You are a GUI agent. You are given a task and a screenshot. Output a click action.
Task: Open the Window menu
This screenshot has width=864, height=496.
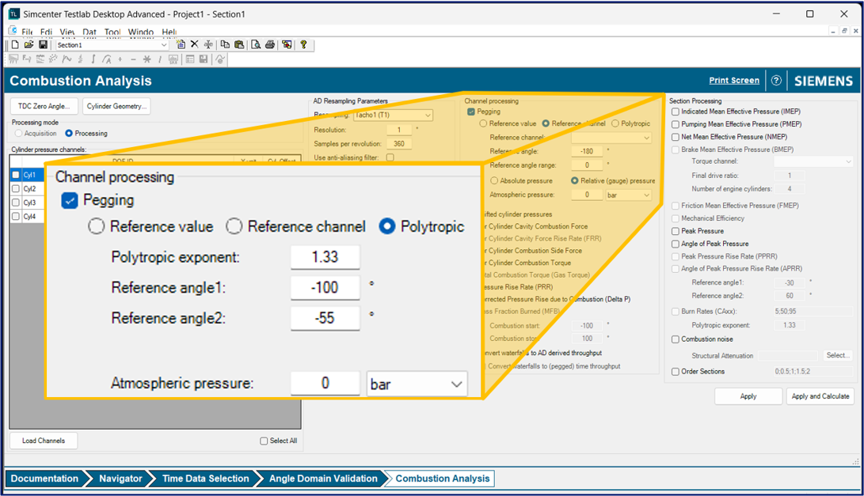point(141,32)
